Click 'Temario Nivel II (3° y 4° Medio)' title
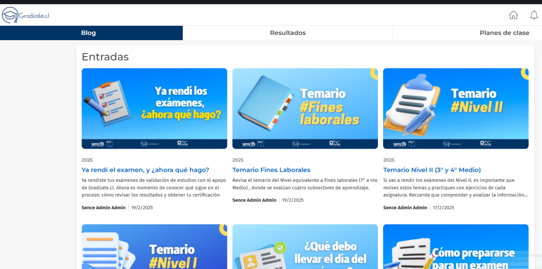The height and width of the screenshot is (269, 542). click(x=431, y=170)
